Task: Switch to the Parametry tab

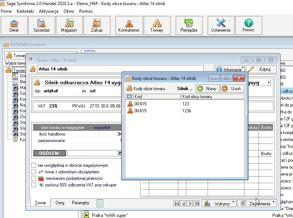Action: [x=81, y=203]
